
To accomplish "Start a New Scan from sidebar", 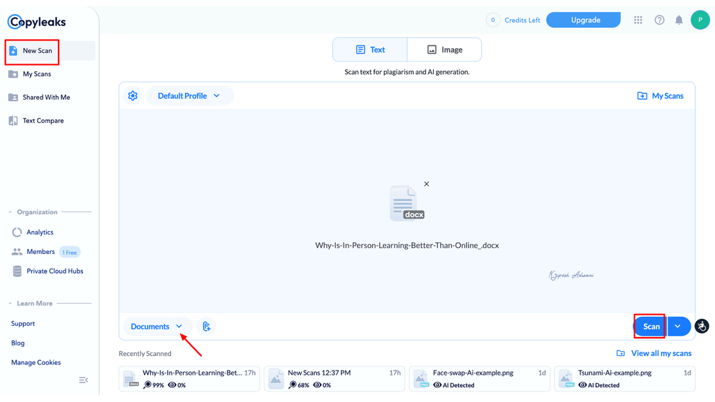I will point(50,50).
